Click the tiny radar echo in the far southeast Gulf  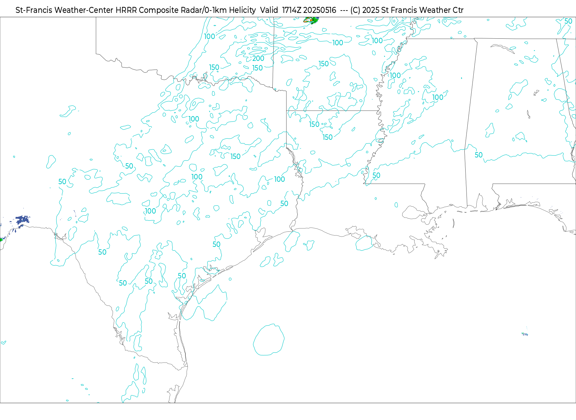click(525, 334)
